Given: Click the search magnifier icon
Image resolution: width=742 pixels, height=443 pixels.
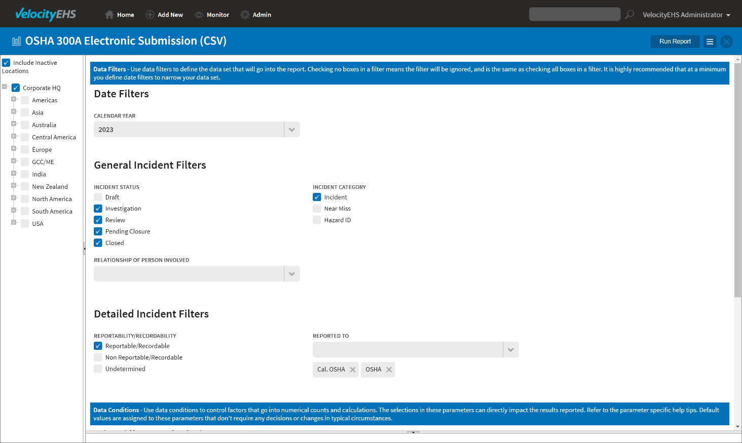Looking at the screenshot, I should (x=629, y=14).
